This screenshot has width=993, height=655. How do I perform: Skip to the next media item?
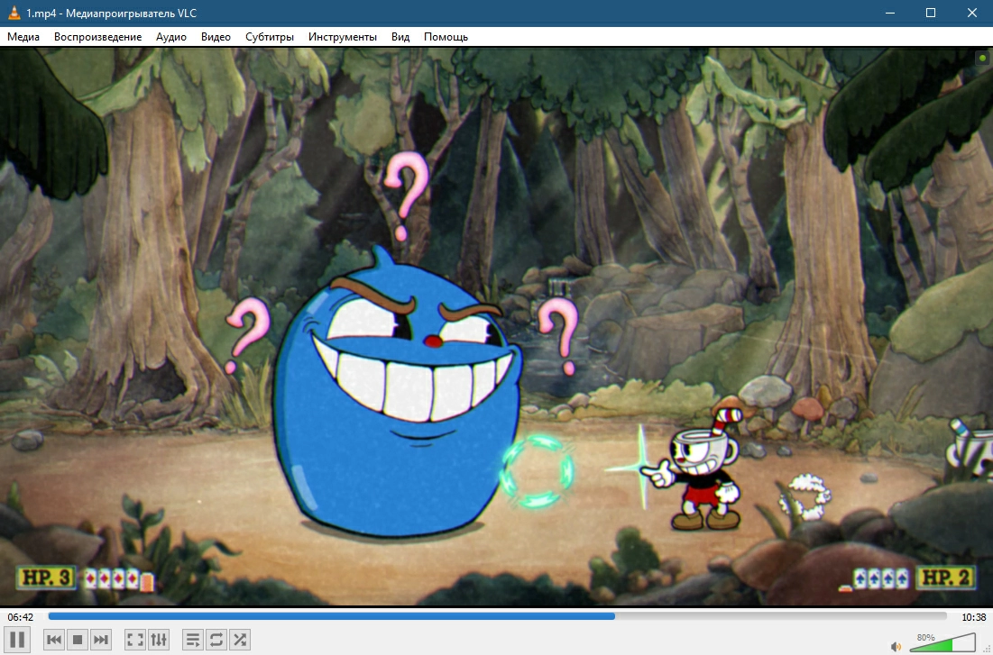click(101, 640)
